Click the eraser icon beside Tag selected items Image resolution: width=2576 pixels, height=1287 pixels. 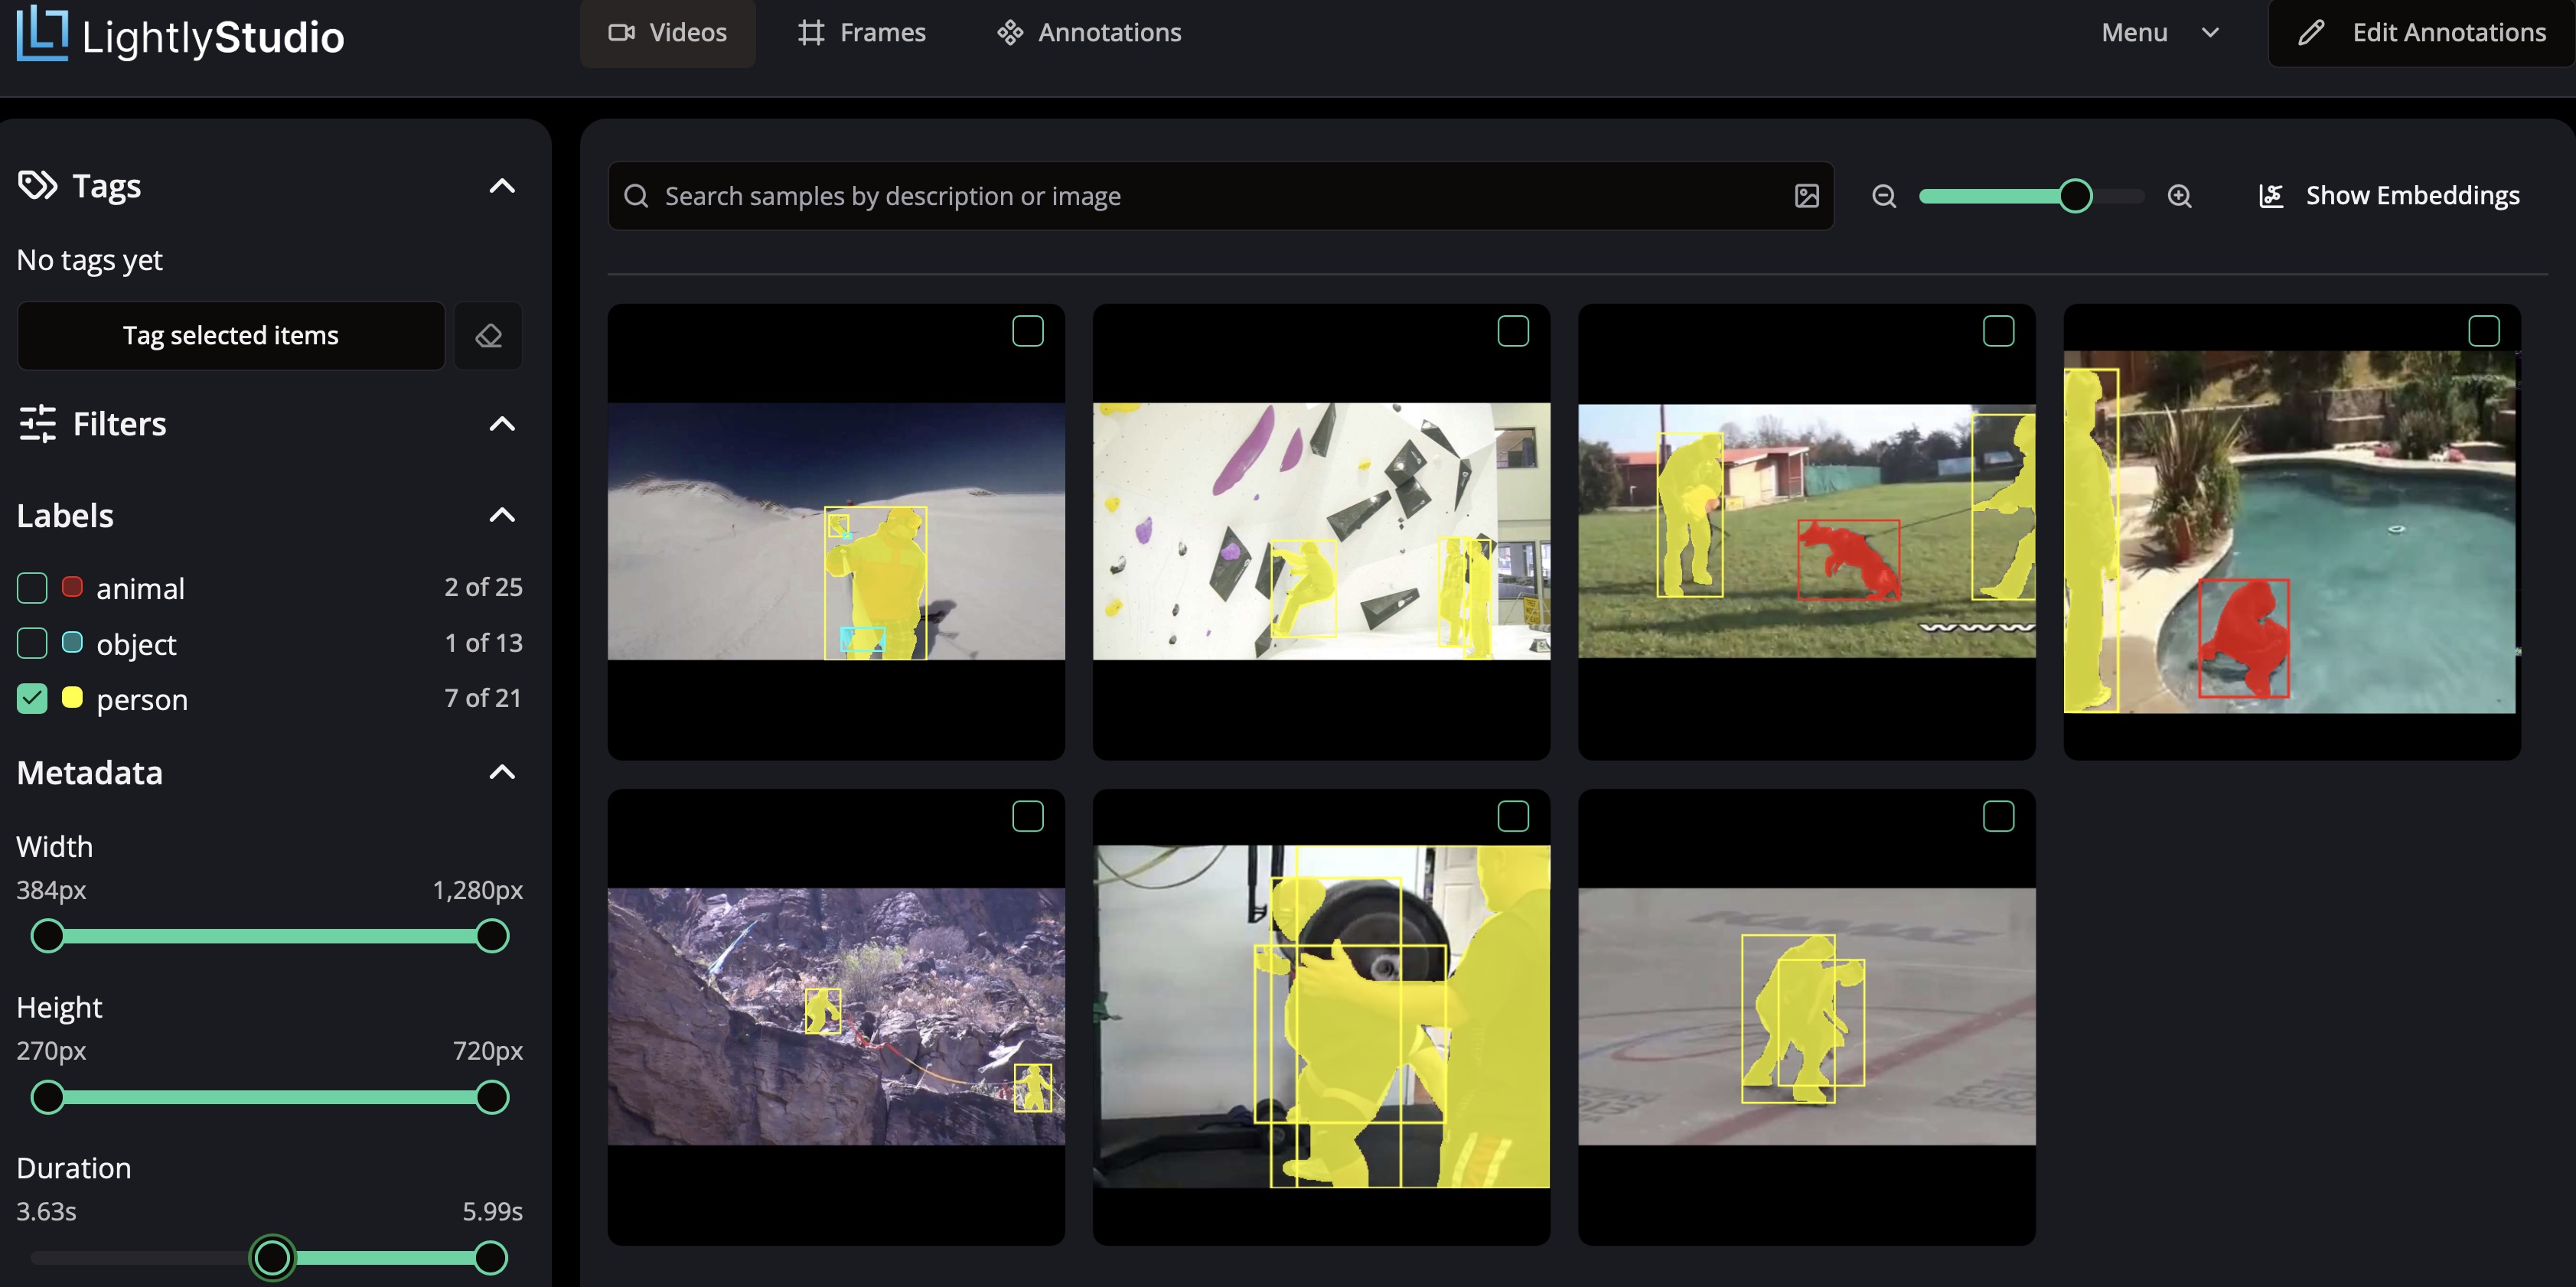pos(488,335)
